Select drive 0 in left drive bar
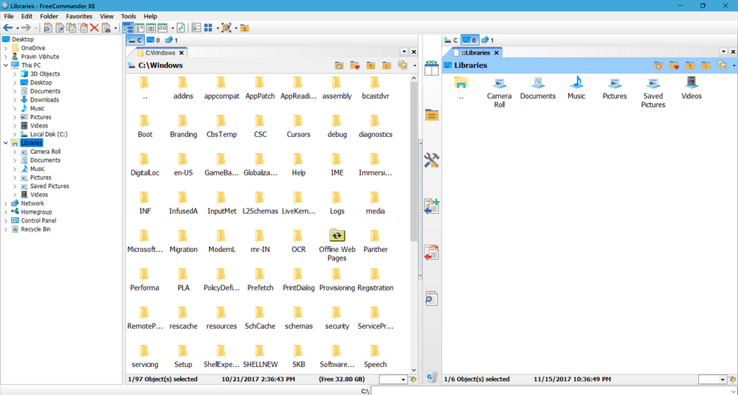This screenshot has width=738, height=395. (154, 40)
